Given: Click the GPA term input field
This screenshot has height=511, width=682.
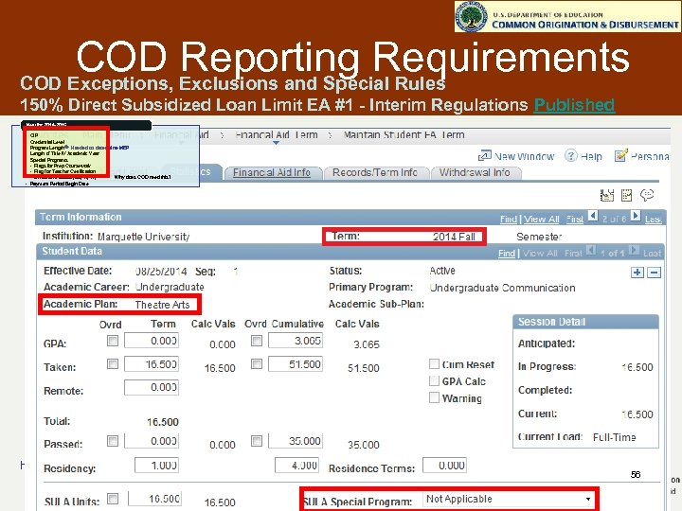Looking at the screenshot, I should pyautogui.click(x=152, y=341).
